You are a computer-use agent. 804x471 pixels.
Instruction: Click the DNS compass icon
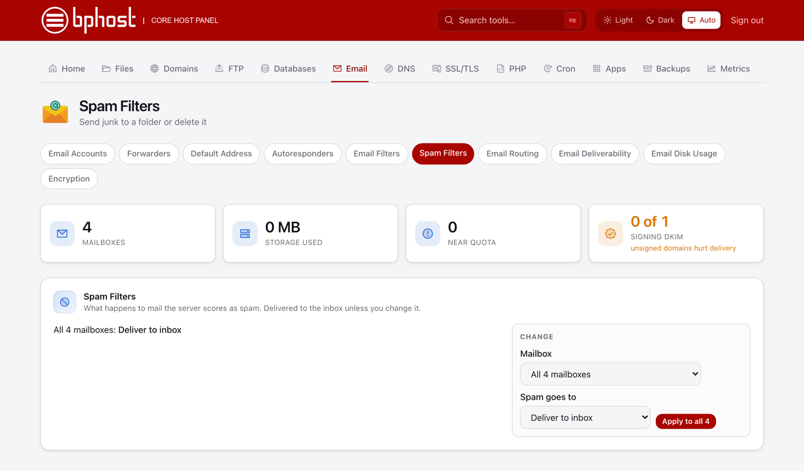click(389, 68)
